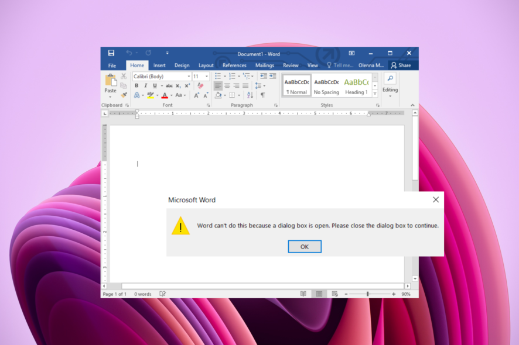Apply the Heading 1 style

point(356,86)
